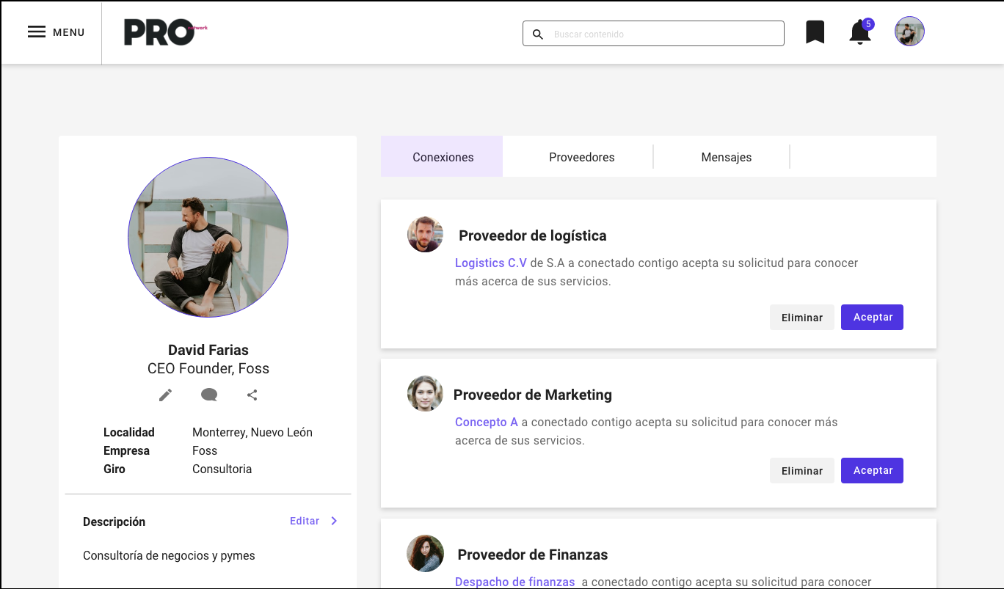Open the notifications bell
The width and height of the screenshot is (1004, 589).
[859, 33]
